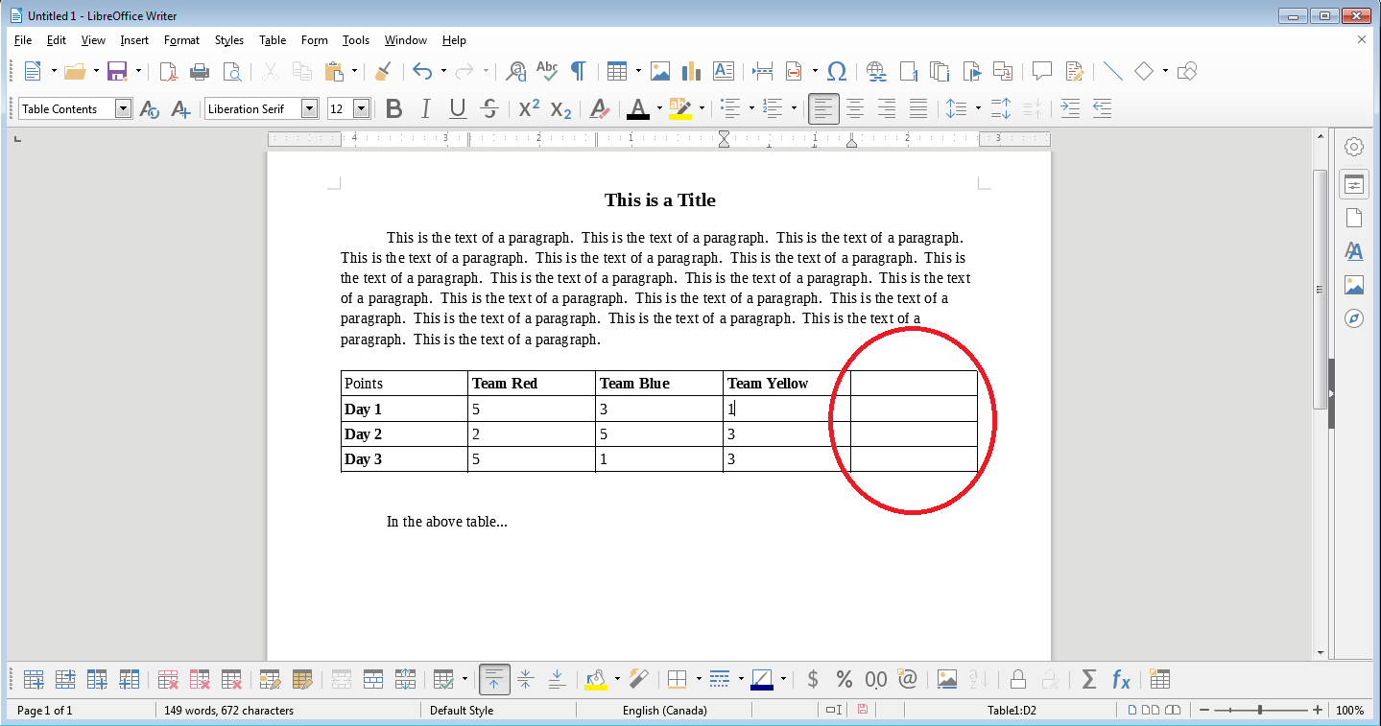Open Find & Replace
Screen dimensions: 1381x726
(x=514, y=71)
